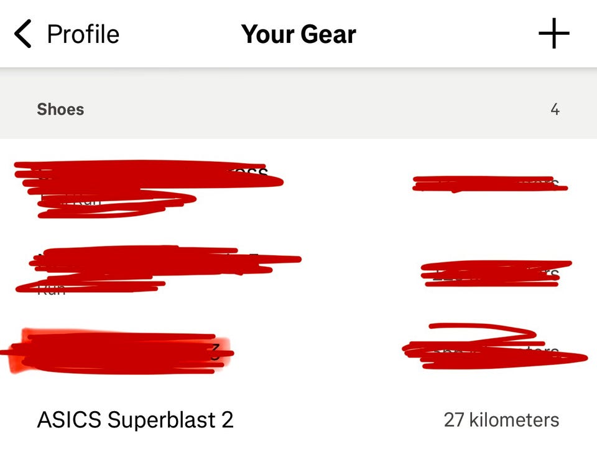The image size is (597, 474).
Task: Click the first shoe's scribbled-out distance
Action: tap(490, 184)
